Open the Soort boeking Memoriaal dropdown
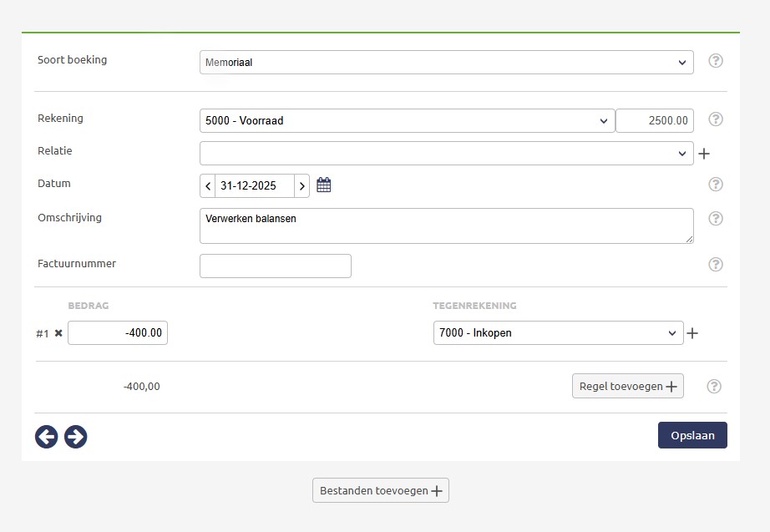 (x=446, y=62)
